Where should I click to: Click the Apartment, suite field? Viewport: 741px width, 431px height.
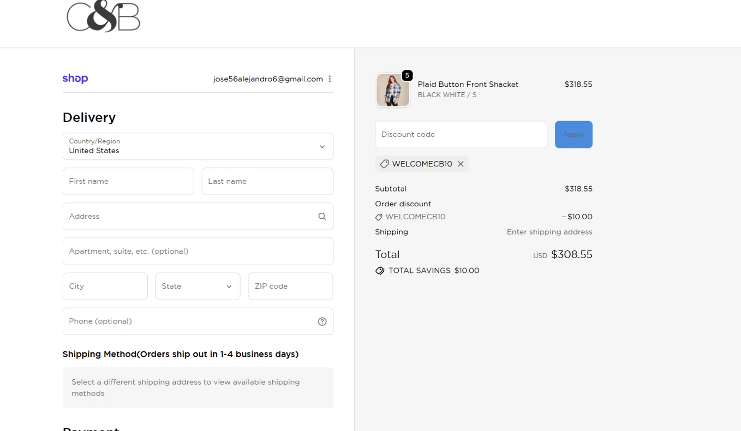[x=198, y=251]
